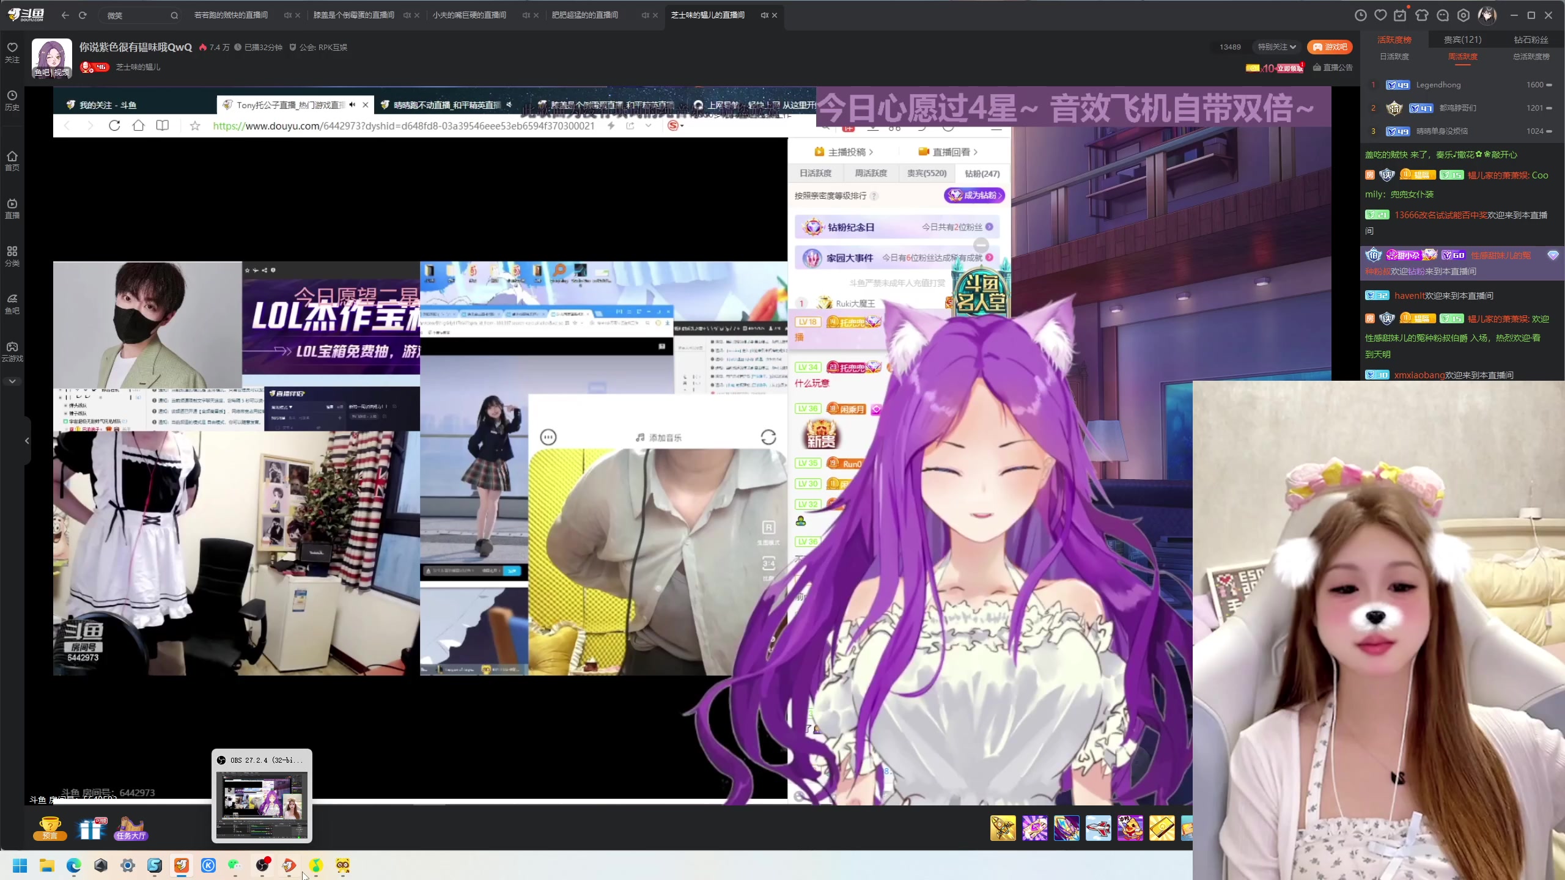
Task: Collapse the left panel arrow handle
Action: (27, 441)
